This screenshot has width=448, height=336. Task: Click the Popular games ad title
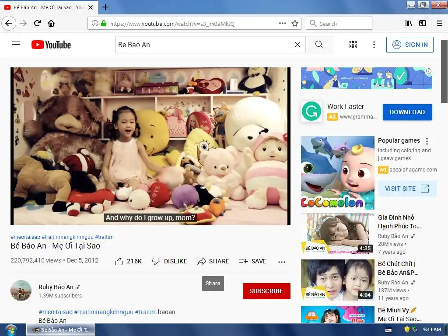coord(399,140)
